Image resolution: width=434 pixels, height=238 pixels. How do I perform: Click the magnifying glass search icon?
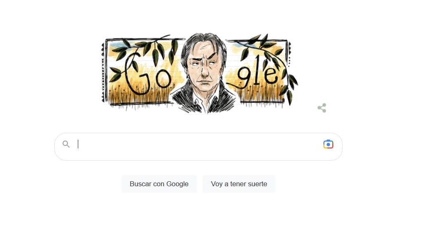tap(66, 144)
